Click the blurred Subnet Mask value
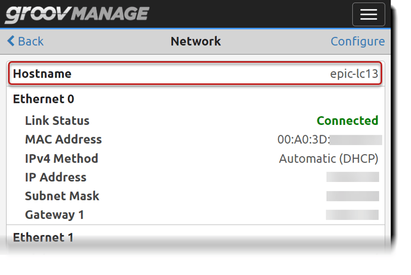This screenshot has height=275, width=411. coord(352,196)
